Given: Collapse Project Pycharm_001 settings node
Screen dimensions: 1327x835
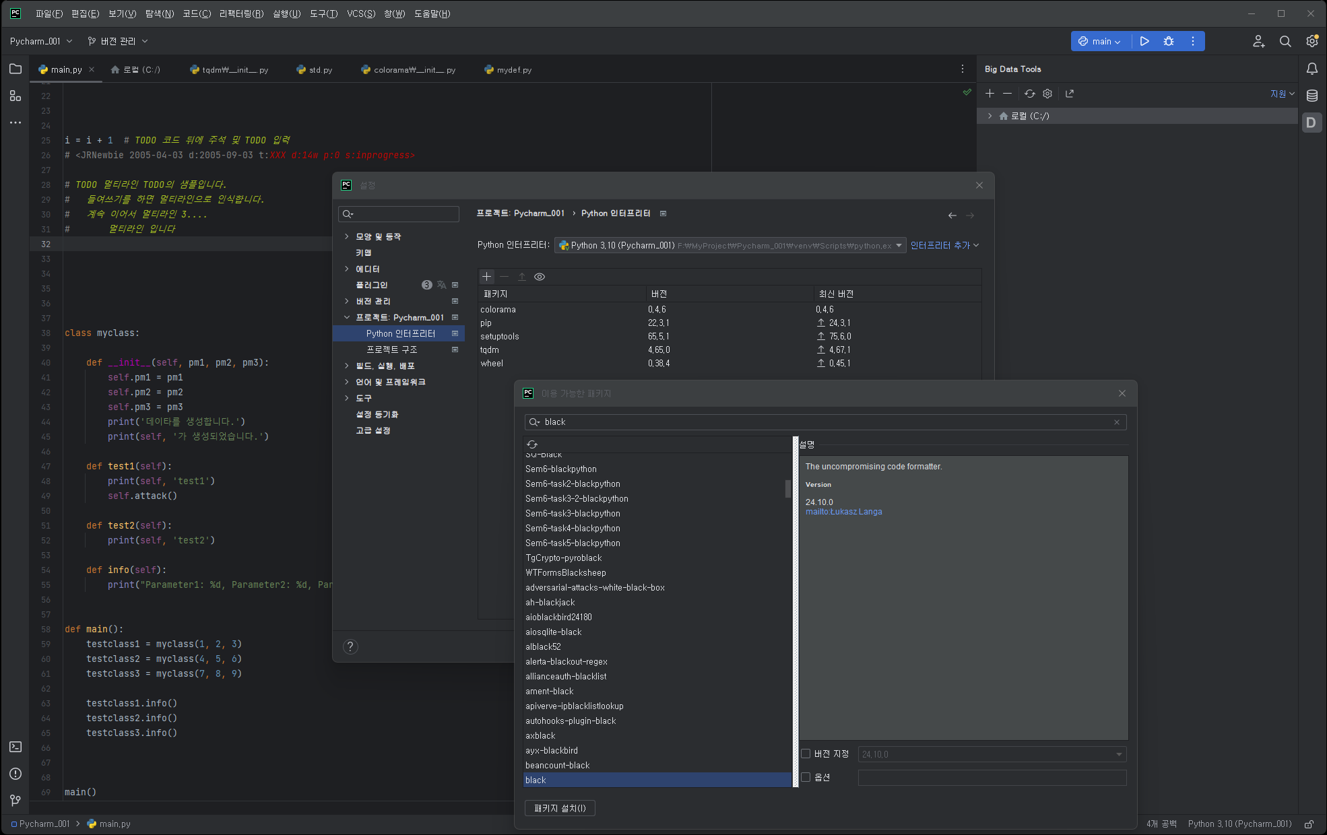Looking at the screenshot, I should [x=347, y=317].
